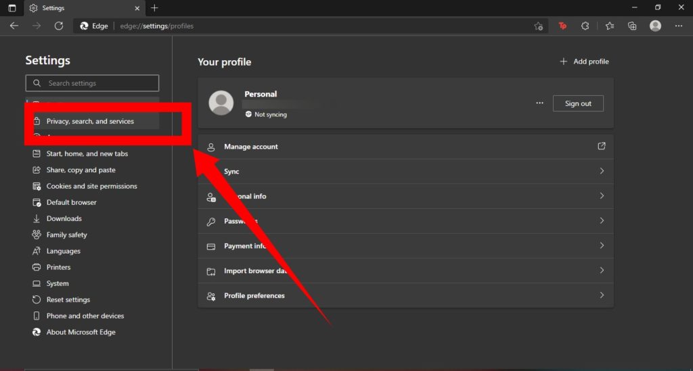This screenshot has height=371, width=693.
Task: Click the Add profile button
Action: pyautogui.click(x=584, y=61)
